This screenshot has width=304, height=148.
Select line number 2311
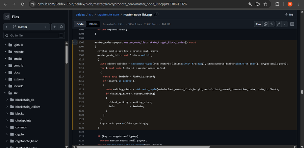point(81,64)
